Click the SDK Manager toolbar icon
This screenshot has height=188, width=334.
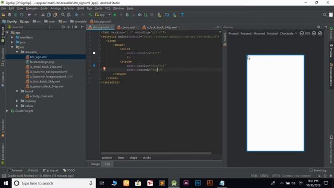174,15
